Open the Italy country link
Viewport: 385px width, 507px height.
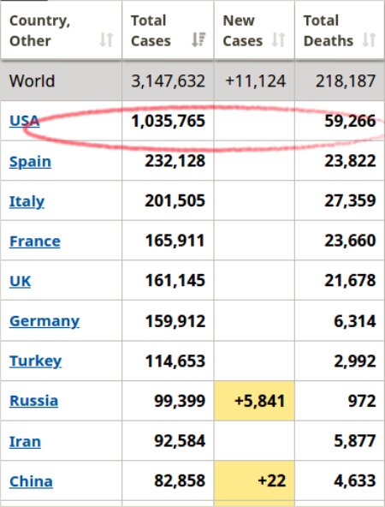(27, 201)
